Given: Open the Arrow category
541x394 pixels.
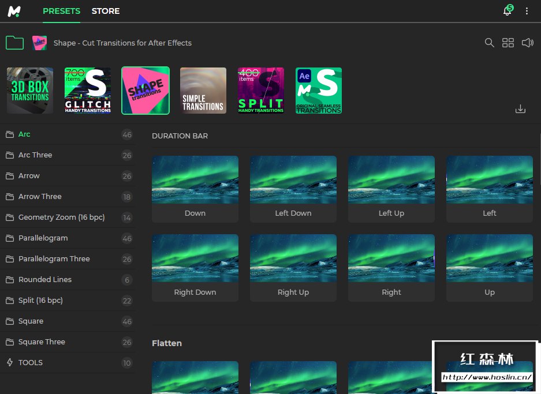Looking at the screenshot, I should (x=68, y=176).
